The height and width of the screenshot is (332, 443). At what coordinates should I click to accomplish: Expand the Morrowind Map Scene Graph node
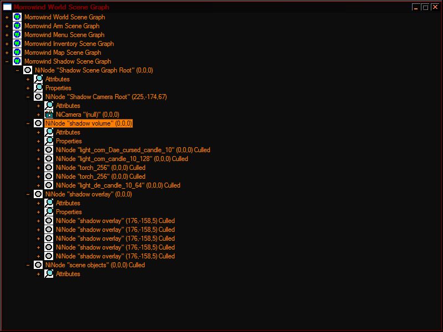7,53
